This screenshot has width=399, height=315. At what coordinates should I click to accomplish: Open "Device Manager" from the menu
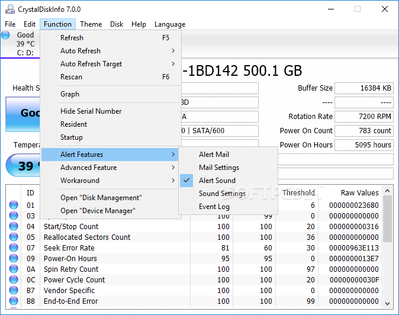click(x=111, y=211)
